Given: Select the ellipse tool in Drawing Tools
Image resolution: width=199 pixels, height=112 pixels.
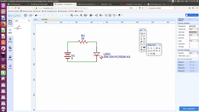Looking at the screenshot, I should 144,44.
